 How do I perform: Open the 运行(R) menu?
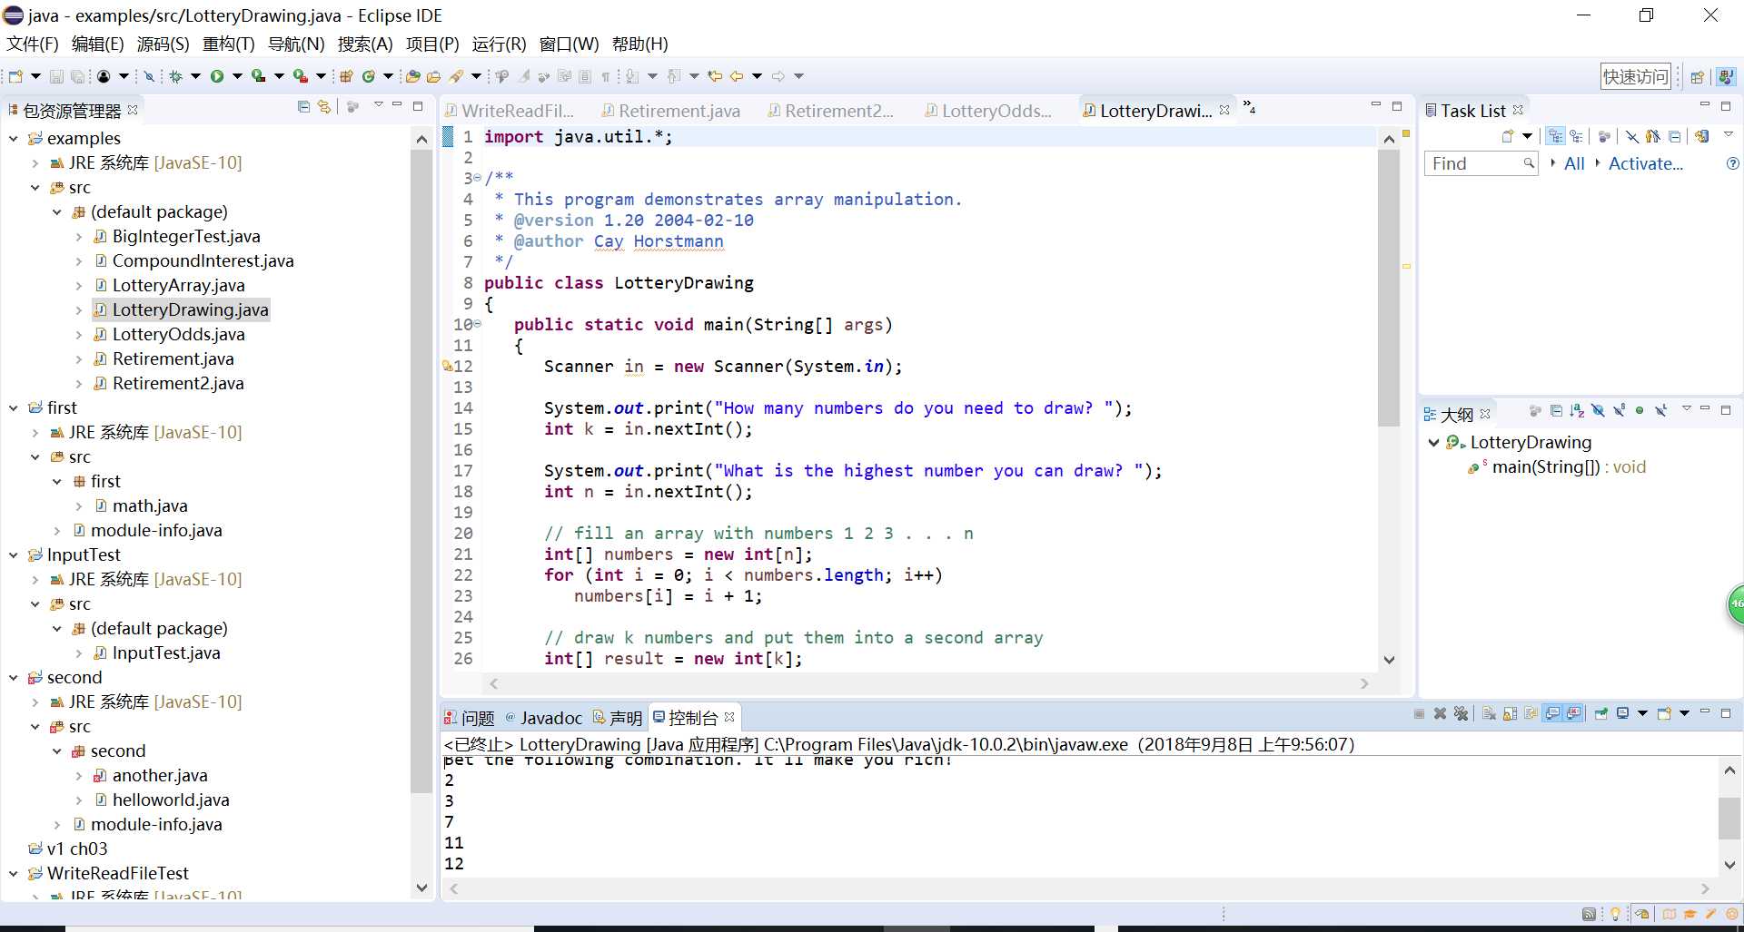499,44
